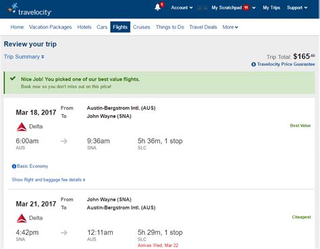Show flight and baggage fee details
Screen dimensions: 320x249
tap(49, 179)
